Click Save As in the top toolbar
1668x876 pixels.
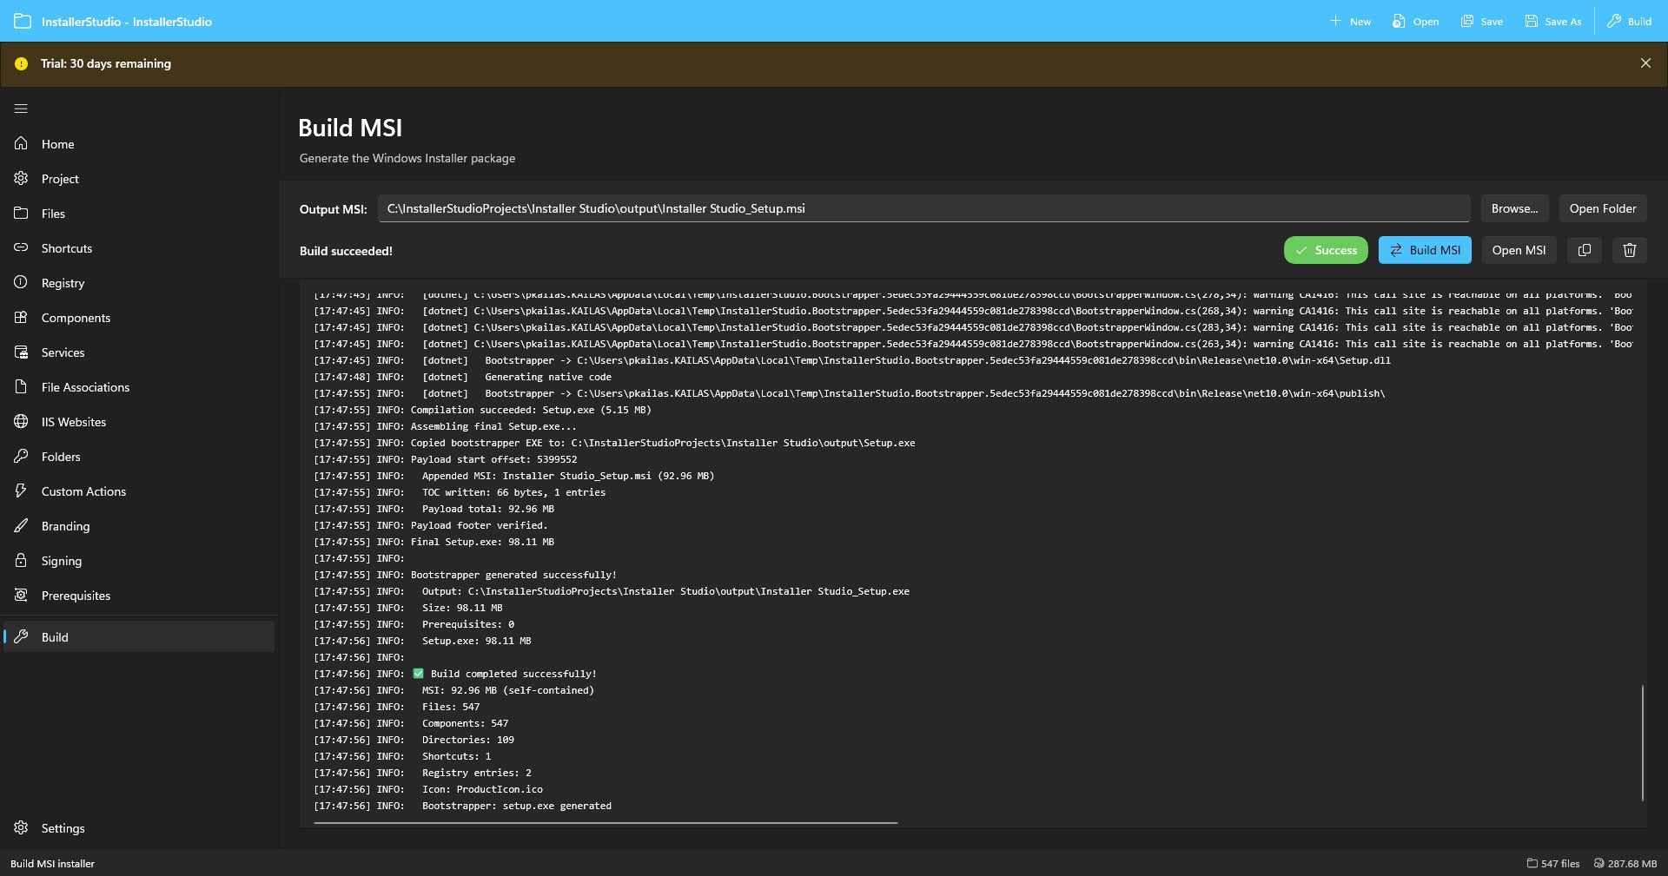coord(1552,21)
